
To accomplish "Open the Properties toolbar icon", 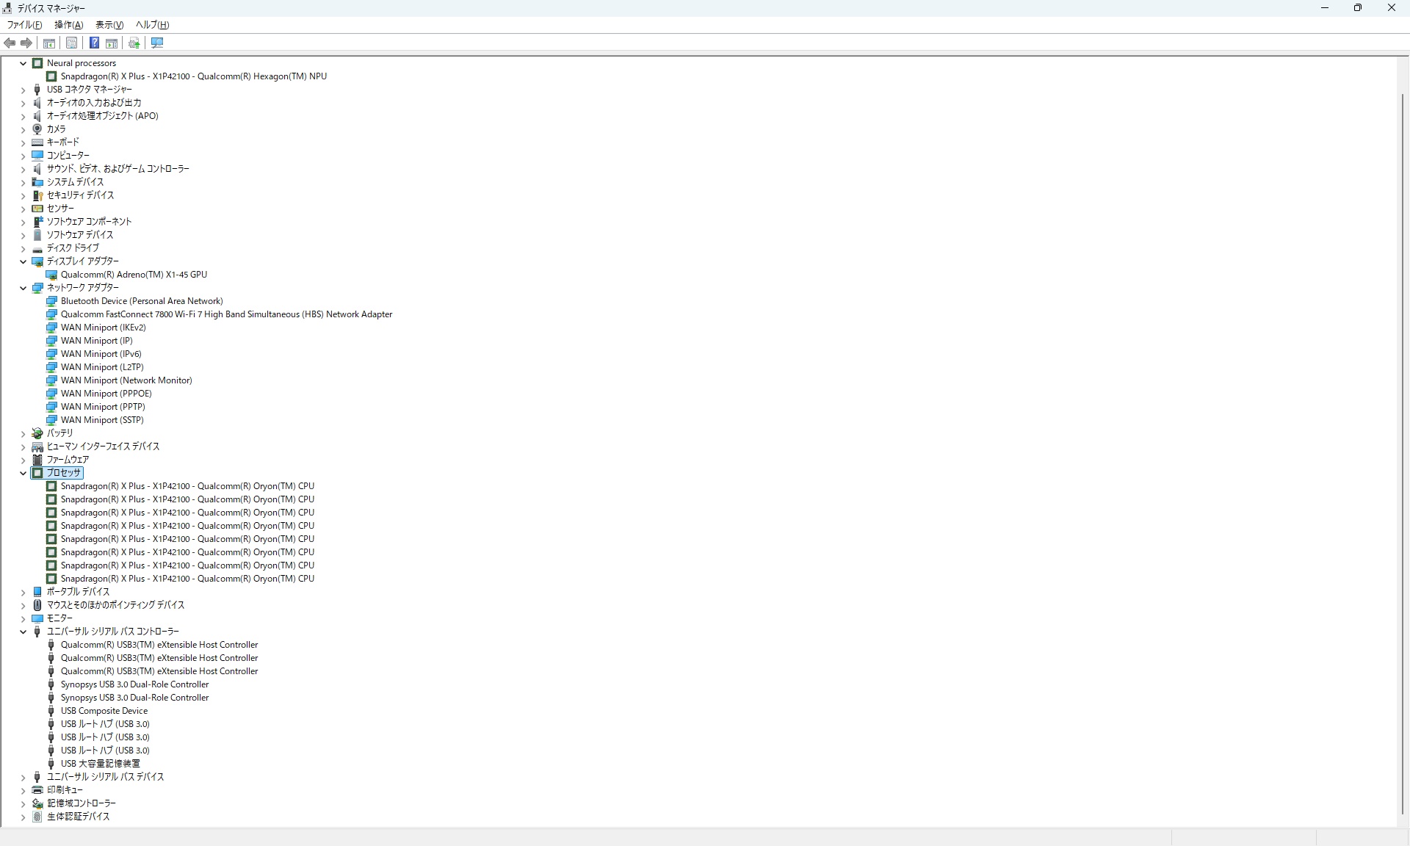I will click(71, 43).
